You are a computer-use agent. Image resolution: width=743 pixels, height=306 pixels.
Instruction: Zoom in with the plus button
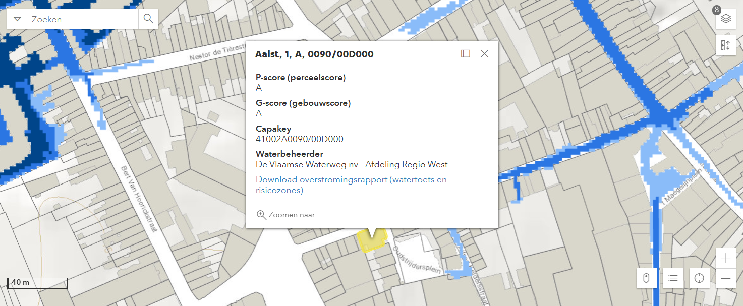(726, 258)
